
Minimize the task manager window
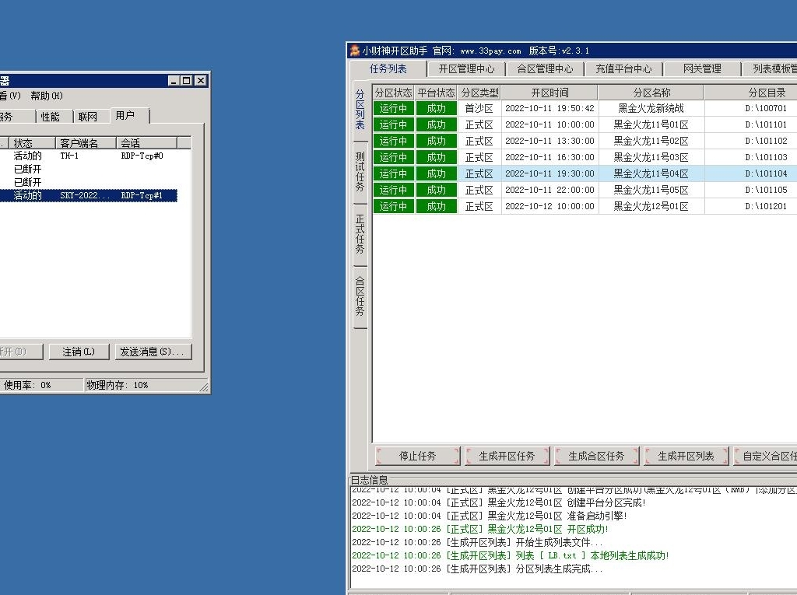click(174, 81)
